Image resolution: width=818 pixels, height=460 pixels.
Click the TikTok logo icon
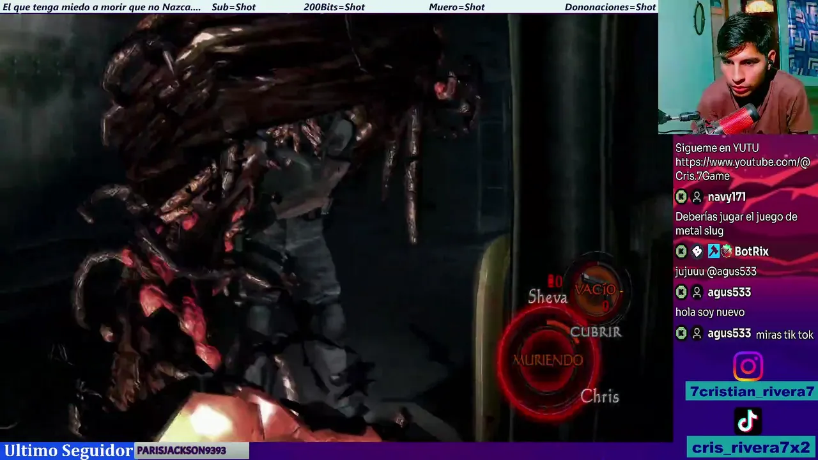(748, 421)
